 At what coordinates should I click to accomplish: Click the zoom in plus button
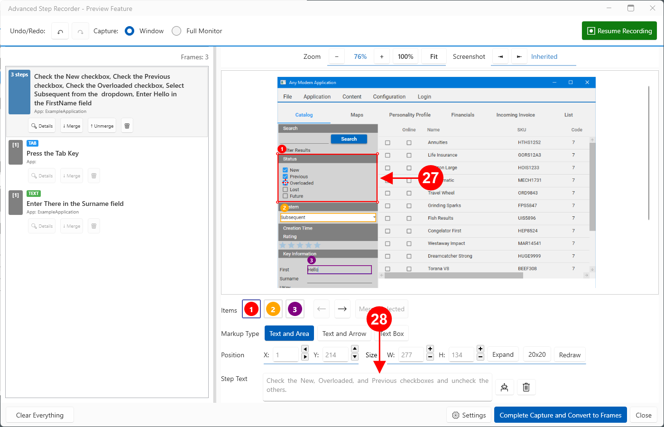click(382, 56)
